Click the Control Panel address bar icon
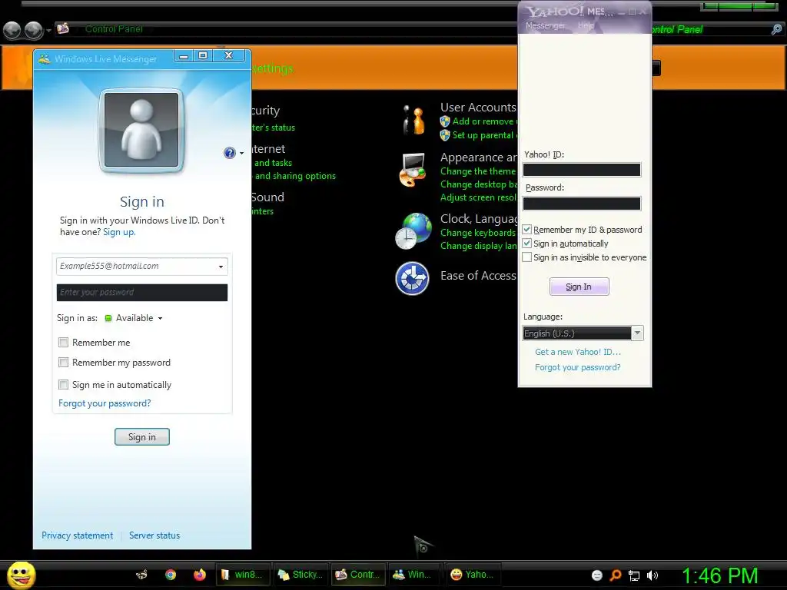The height and width of the screenshot is (590, 787). [x=63, y=28]
